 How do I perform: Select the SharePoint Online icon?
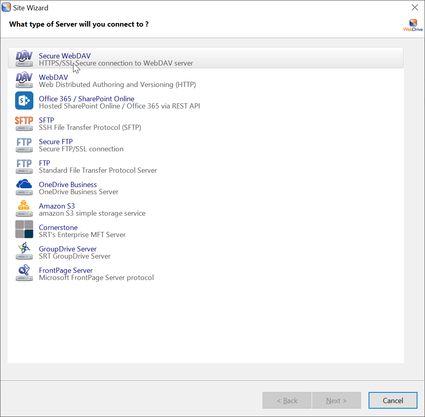click(x=24, y=101)
